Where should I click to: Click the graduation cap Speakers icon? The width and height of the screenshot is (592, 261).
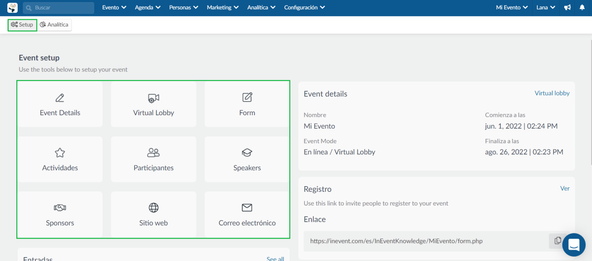click(x=247, y=153)
